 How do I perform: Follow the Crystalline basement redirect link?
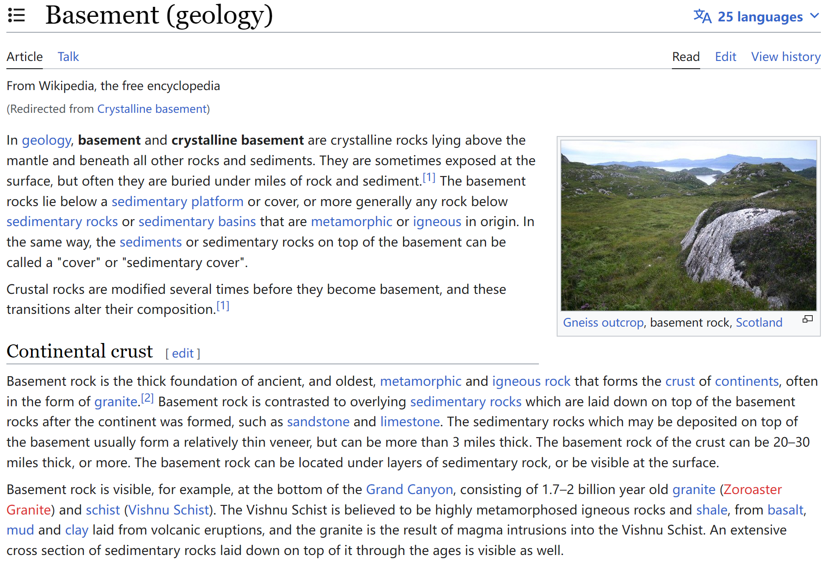(152, 109)
